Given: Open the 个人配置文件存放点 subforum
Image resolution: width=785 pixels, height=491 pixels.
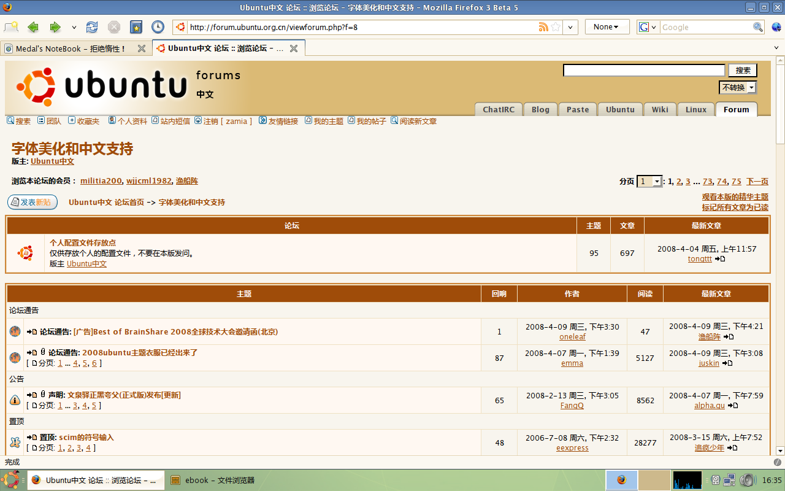Looking at the screenshot, I should [x=83, y=243].
